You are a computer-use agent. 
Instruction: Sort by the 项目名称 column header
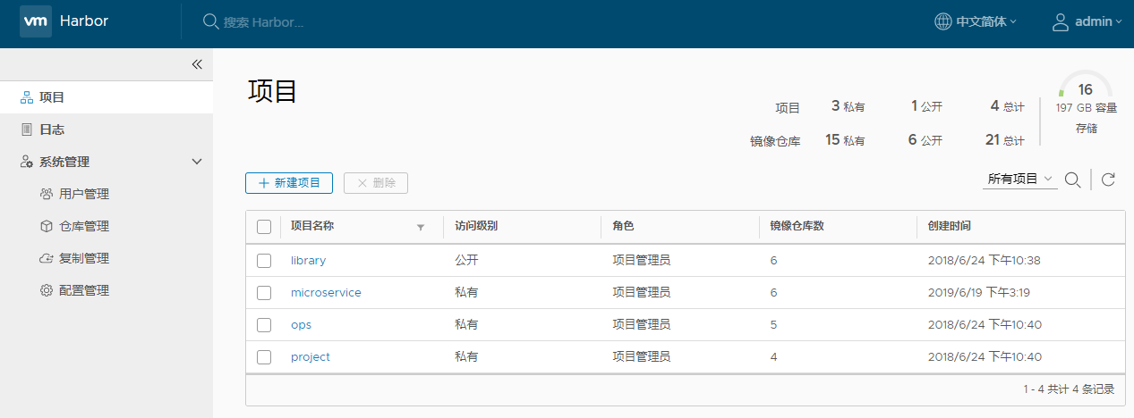point(312,227)
